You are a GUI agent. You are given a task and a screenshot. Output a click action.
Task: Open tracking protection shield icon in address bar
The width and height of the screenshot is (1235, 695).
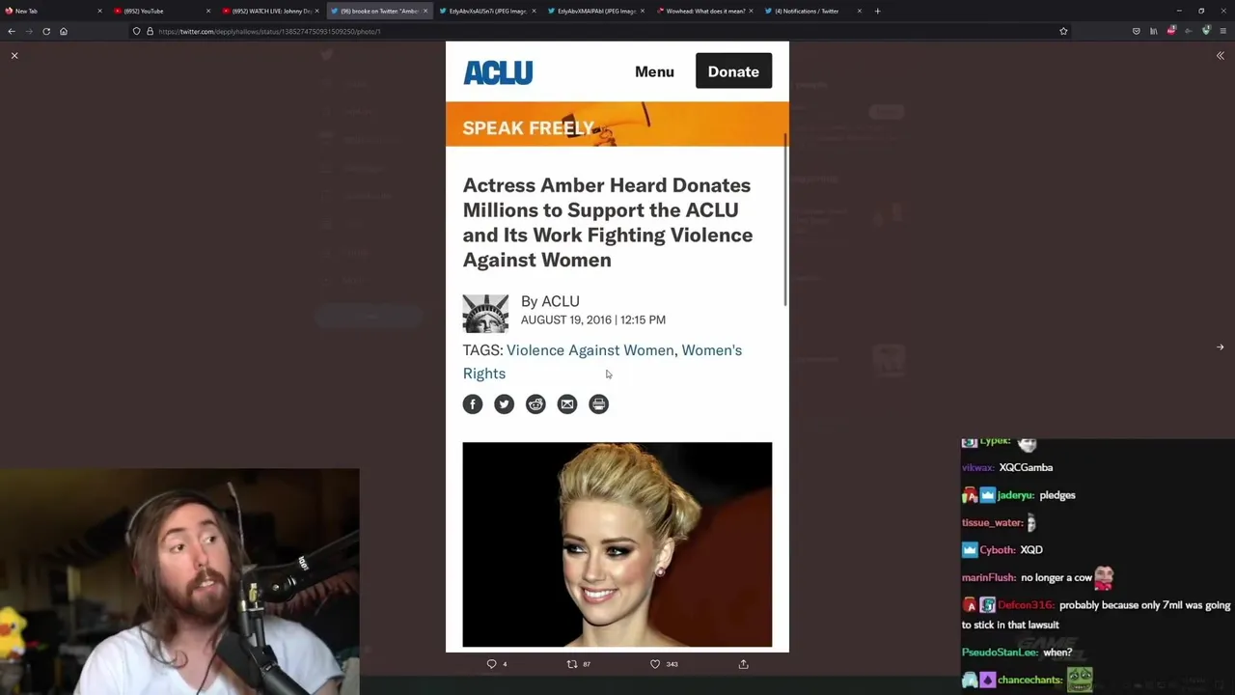pos(136,31)
